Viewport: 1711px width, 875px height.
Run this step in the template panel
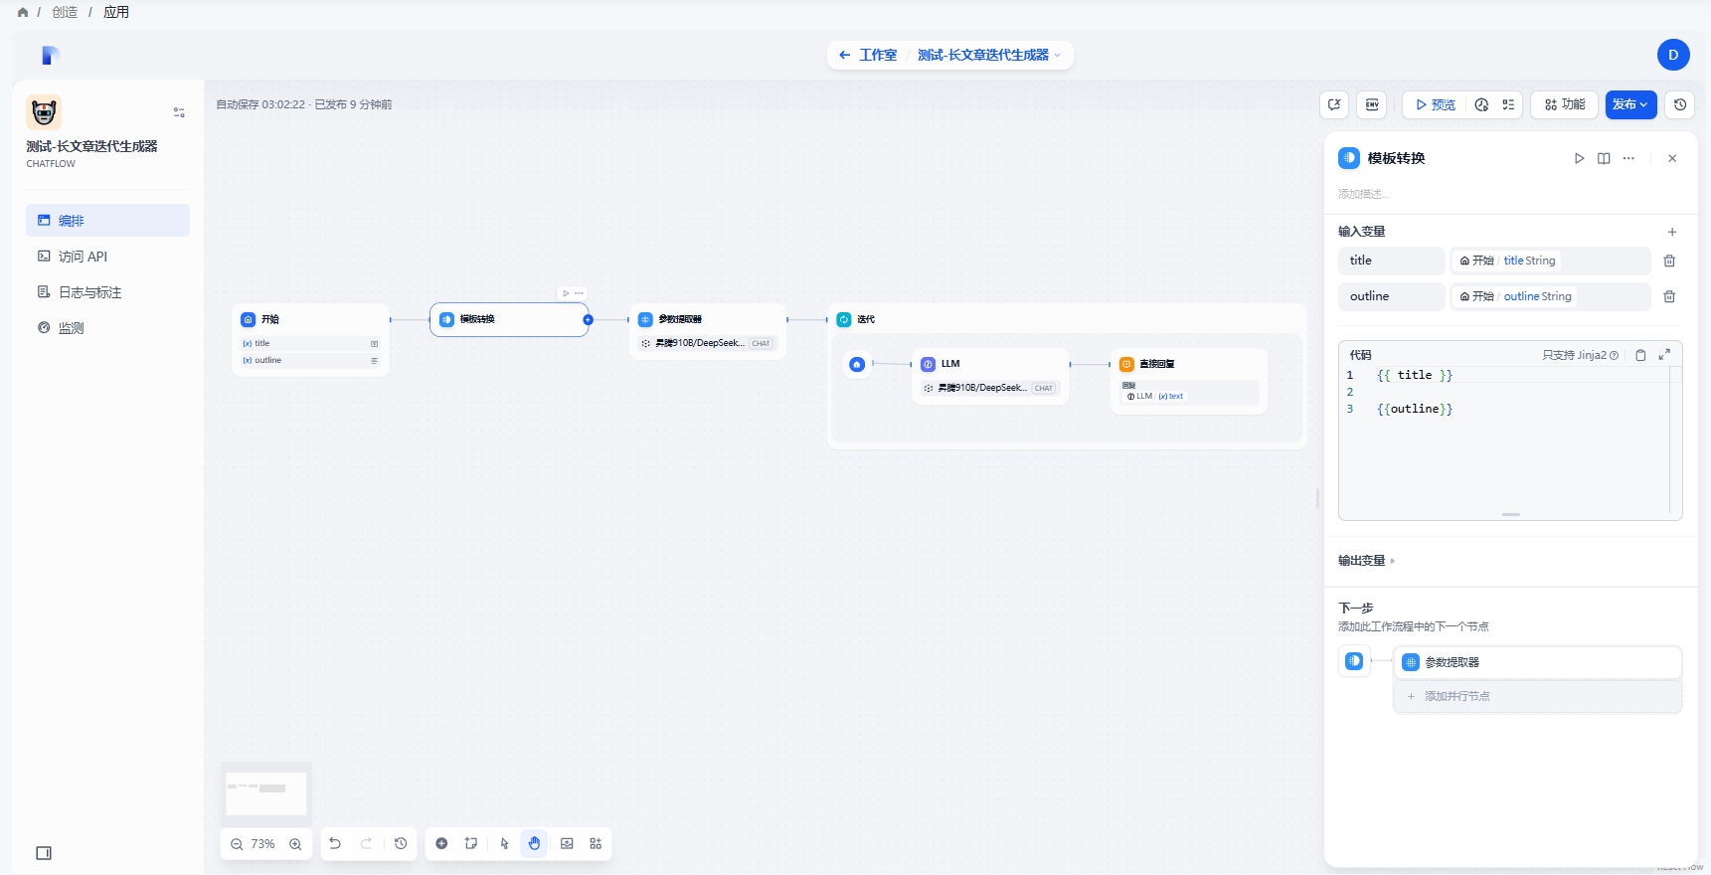point(1579,158)
